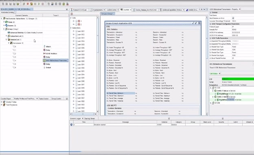Open Mobility Profiles in the lower-left tree

point(11,102)
